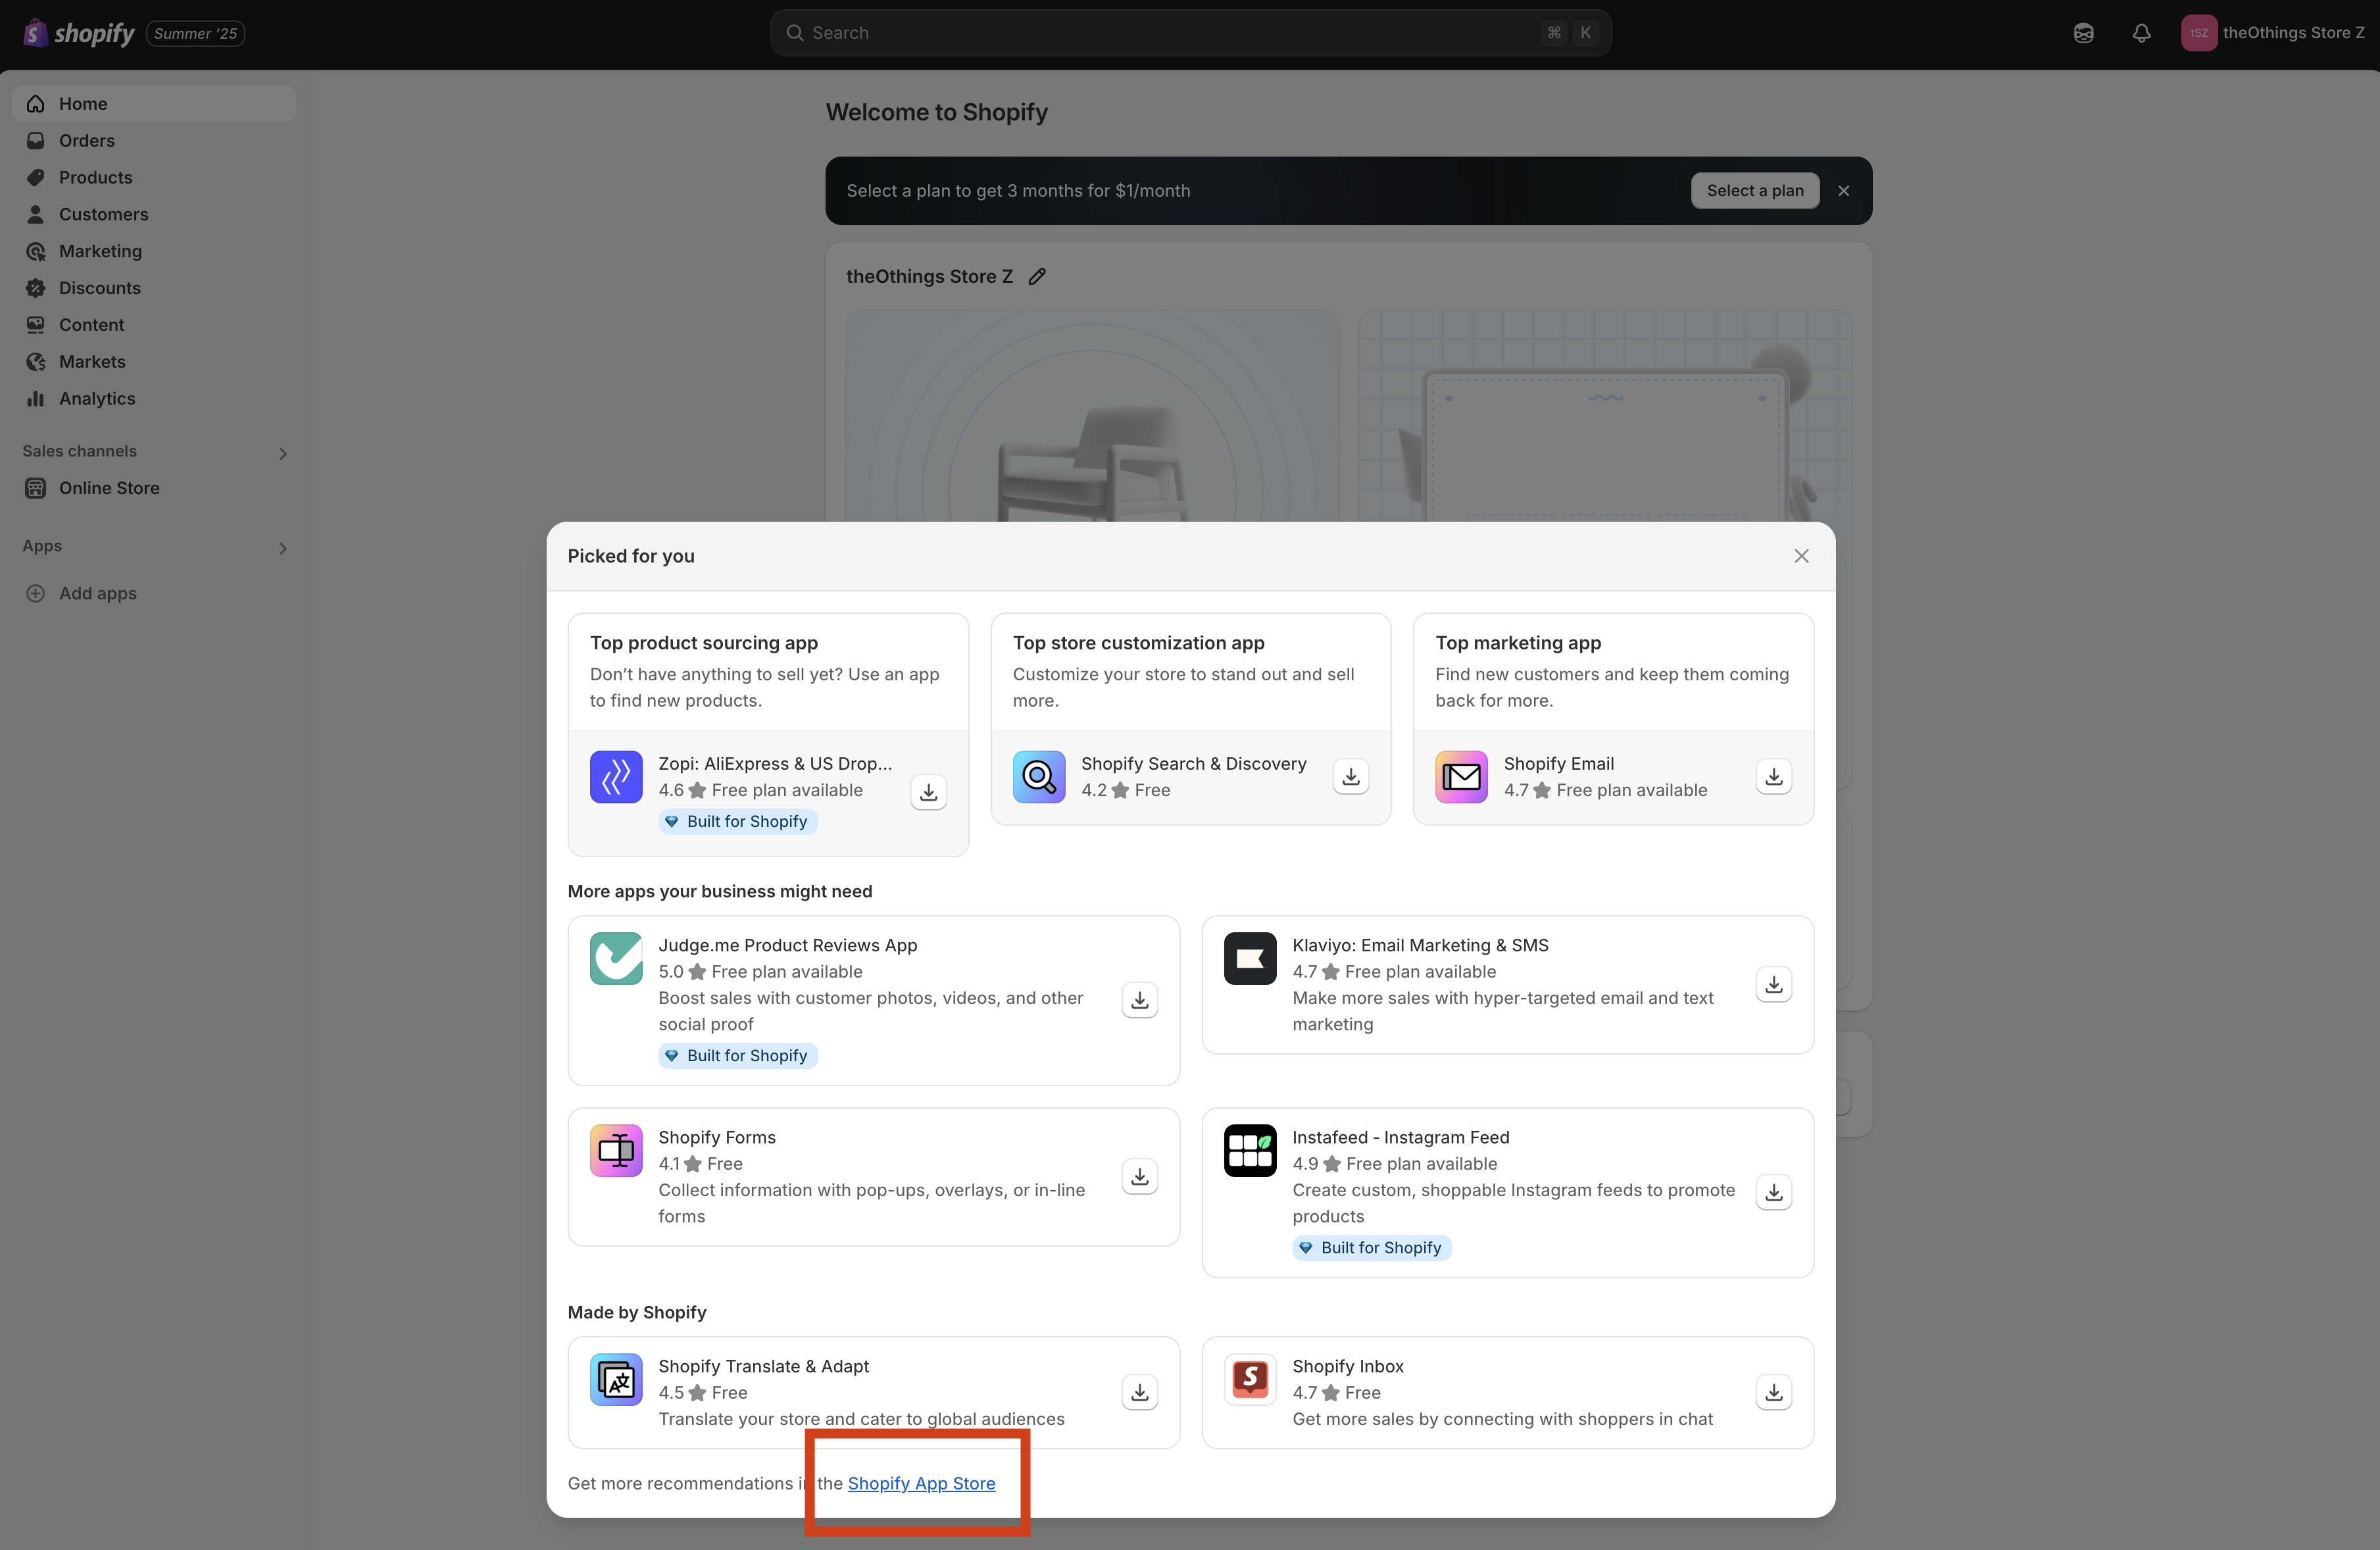The width and height of the screenshot is (2380, 1550).
Task: Go to Orders in sidebar
Action: 87,141
